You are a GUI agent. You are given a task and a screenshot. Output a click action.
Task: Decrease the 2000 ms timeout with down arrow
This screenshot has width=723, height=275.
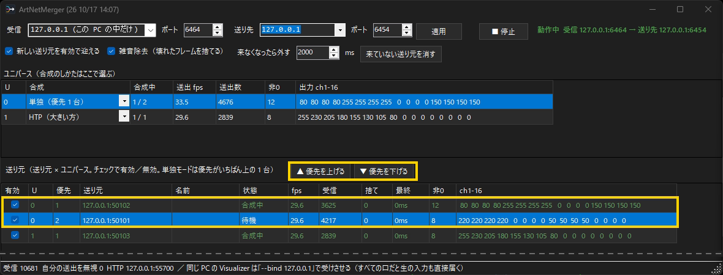click(335, 56)
